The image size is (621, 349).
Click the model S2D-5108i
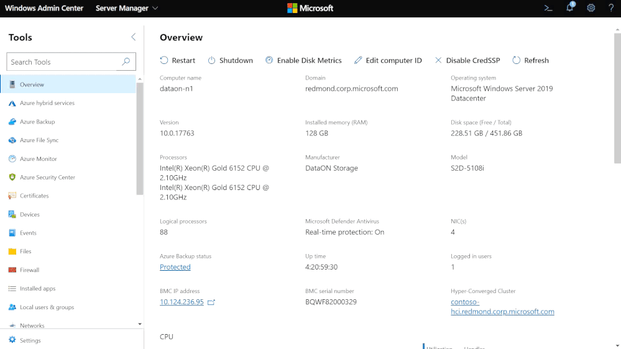click(x=467, y=168)
